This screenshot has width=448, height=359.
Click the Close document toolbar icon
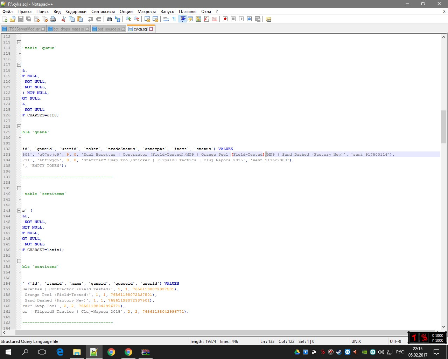[x=37, y=19]
